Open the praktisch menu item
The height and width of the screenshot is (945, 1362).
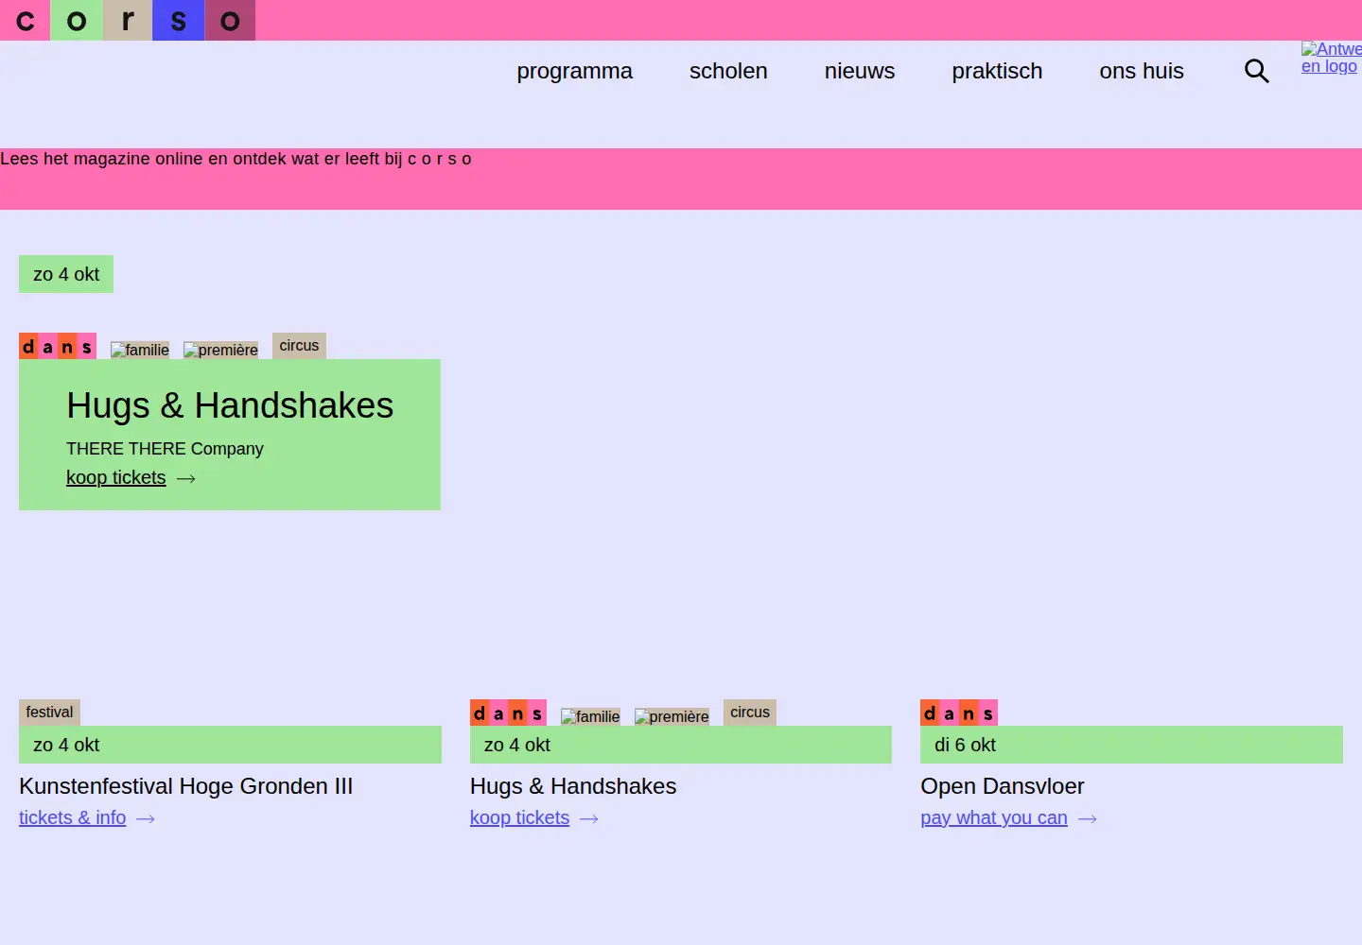(997, 71)
